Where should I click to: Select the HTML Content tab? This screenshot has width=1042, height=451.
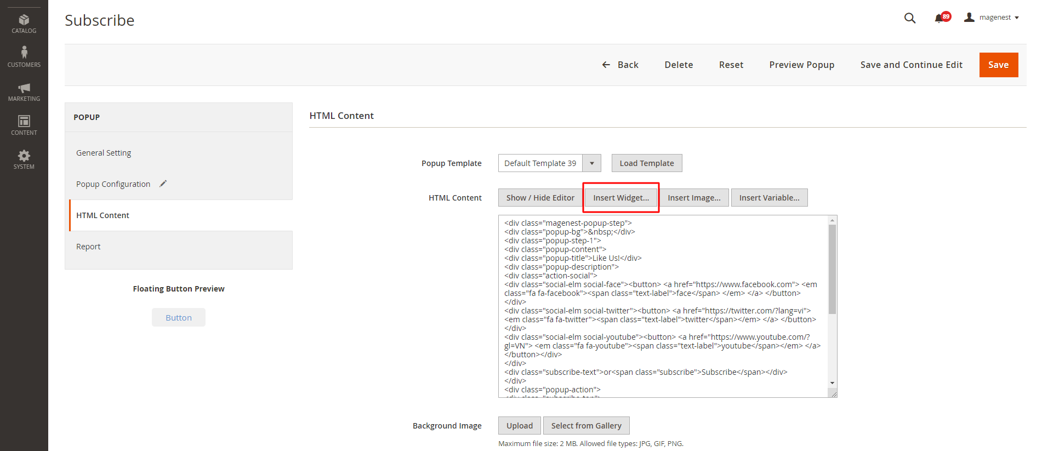(x=103, y=215)
